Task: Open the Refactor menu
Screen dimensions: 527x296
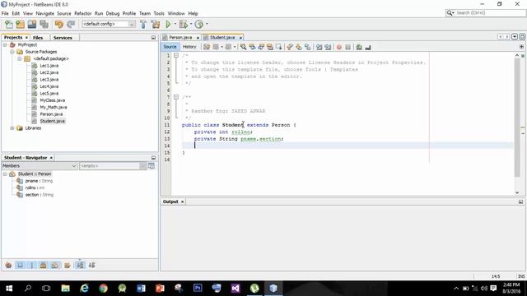Action: tap(82, 13)
